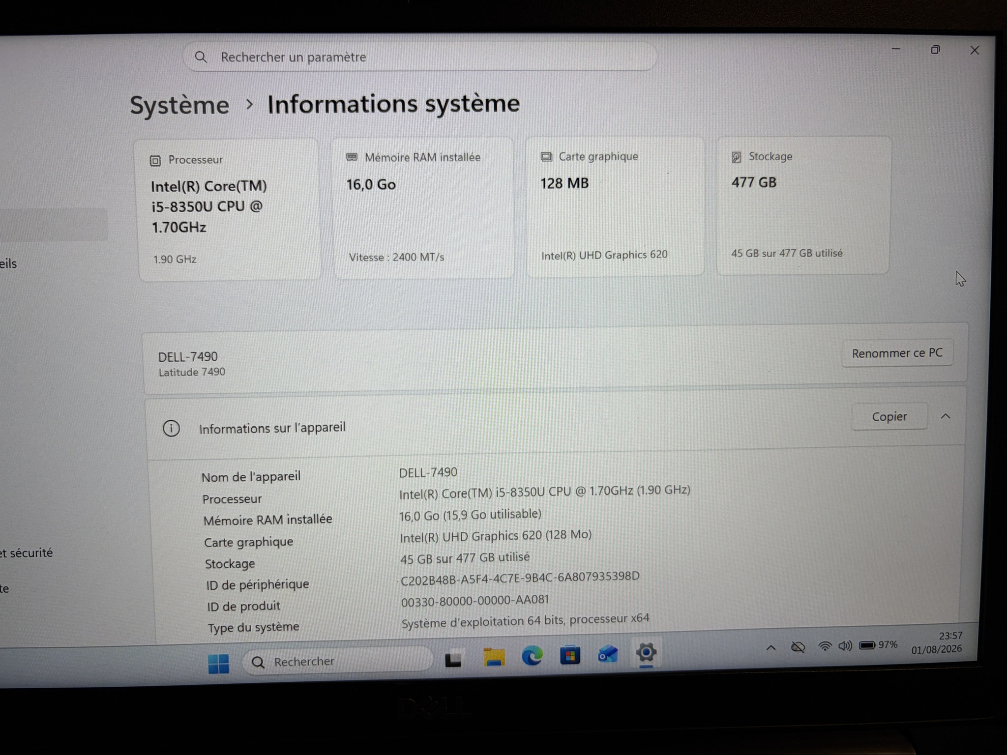This screenshot has height=755, width=1007.
Task: Click the crossed-out cloud sync tray icon
Action: click(798, 647)
